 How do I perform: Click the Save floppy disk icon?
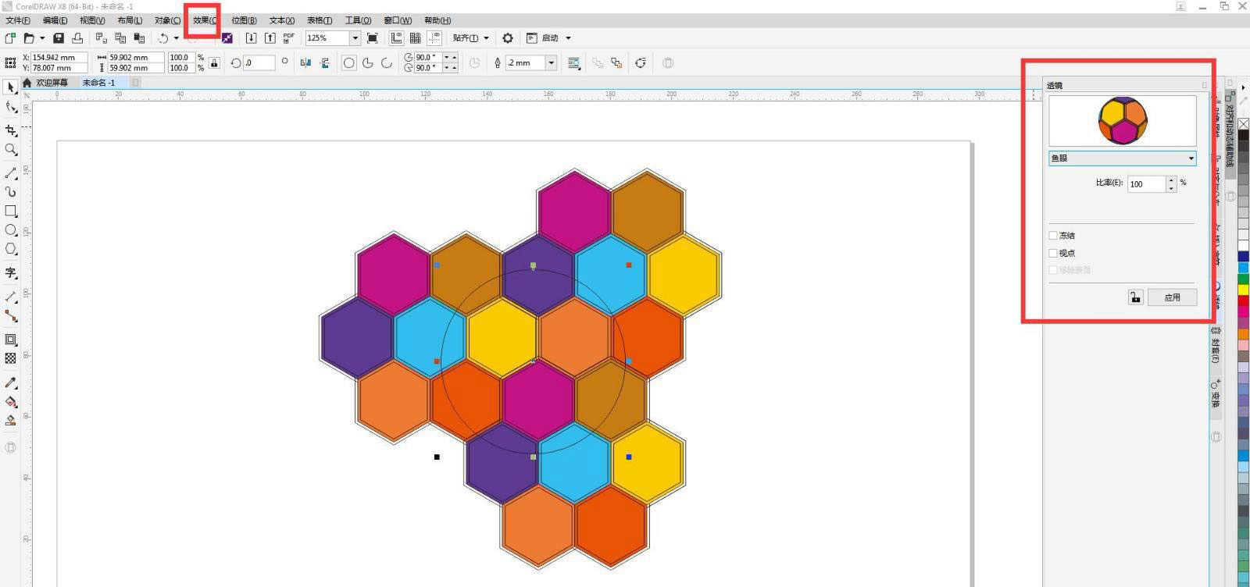point(59,37)
